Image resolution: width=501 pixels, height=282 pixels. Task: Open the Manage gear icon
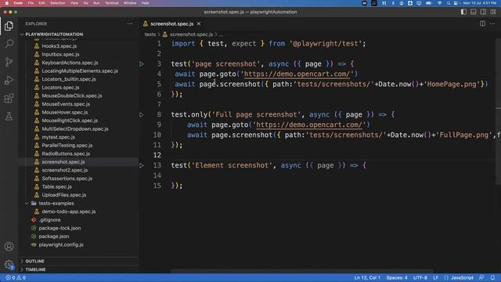tap(9, 265)
